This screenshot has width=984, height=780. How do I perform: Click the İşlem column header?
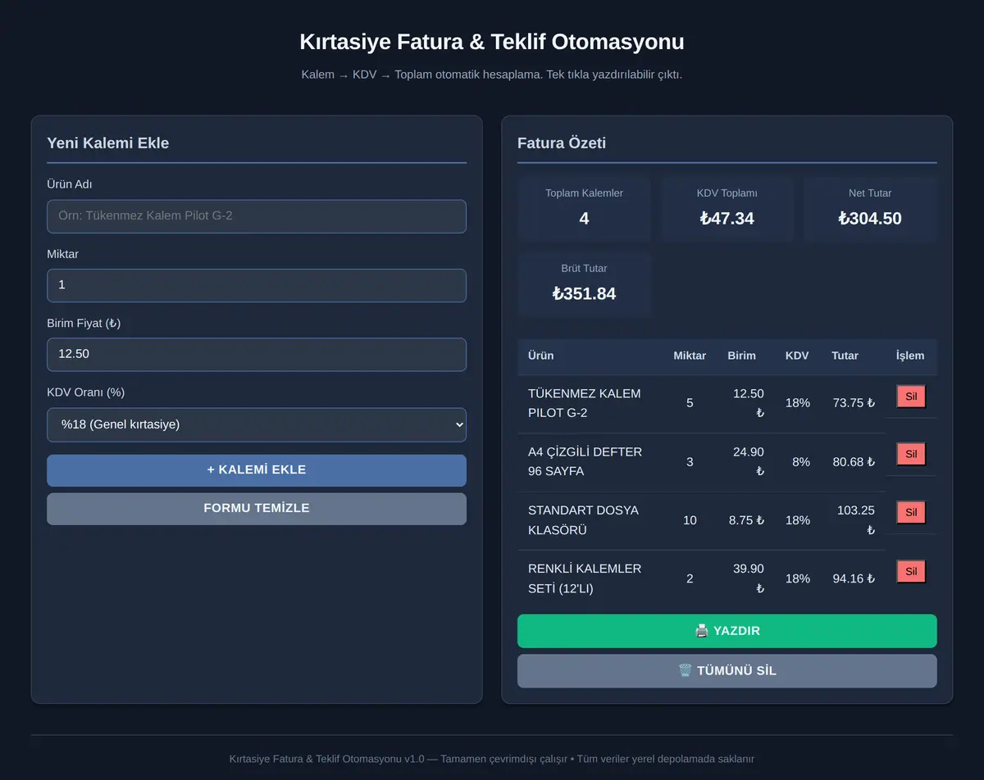(910, 356)
